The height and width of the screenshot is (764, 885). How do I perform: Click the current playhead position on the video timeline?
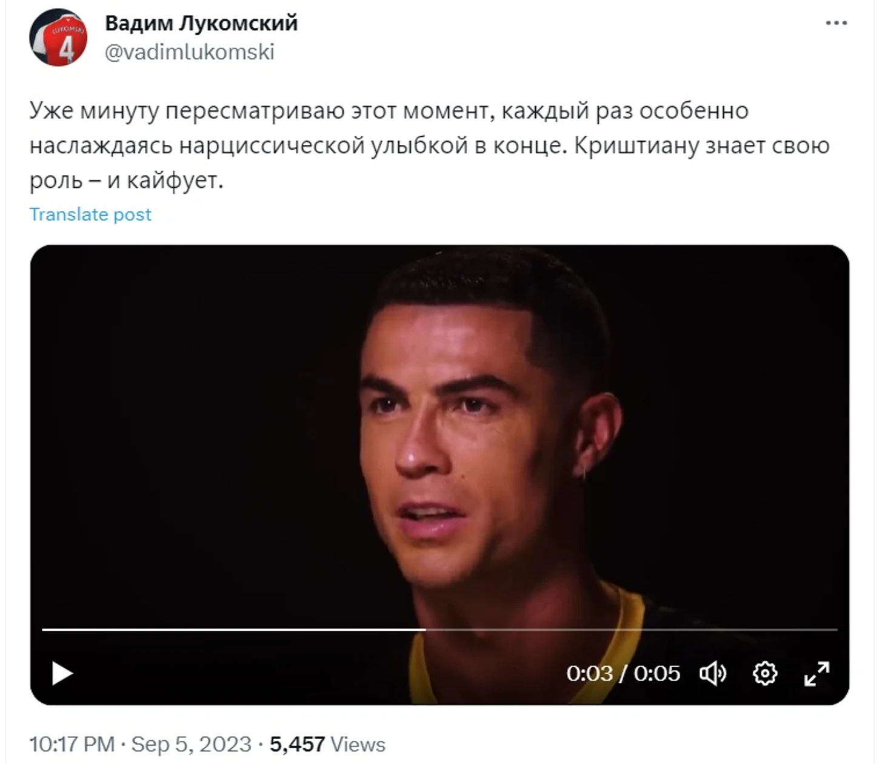(x=426, y=630)
